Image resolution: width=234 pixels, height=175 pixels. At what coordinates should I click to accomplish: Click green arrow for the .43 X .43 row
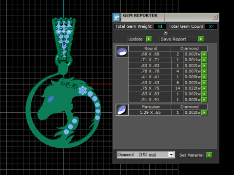pos(204,83)
